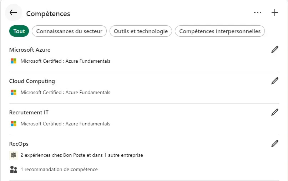Go back using the left arrow icon
This screenshot has height=181, width=288.
click(x=14, y=13)
